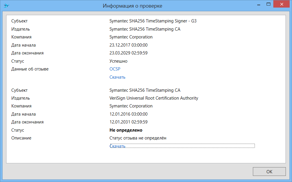Image resolution: width=292 pixels, height=182 pixels.
Task: Select subject value Symantec SHA256 TimeStamping Signer - G3
Action: click(153, 21)
